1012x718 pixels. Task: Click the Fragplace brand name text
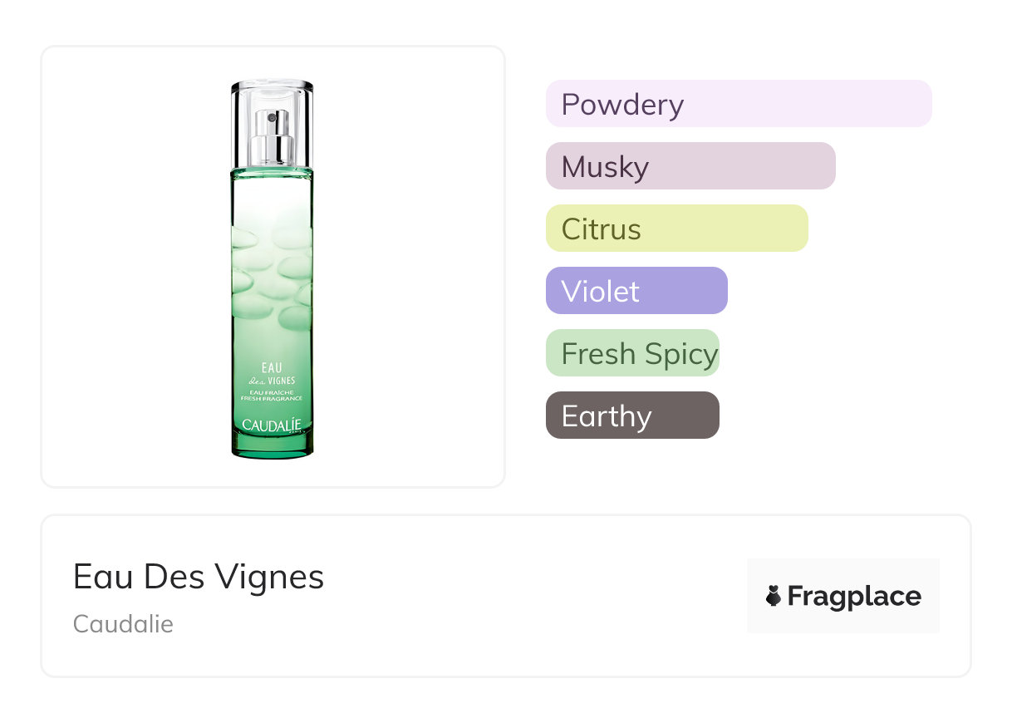[x=854, y=596]
